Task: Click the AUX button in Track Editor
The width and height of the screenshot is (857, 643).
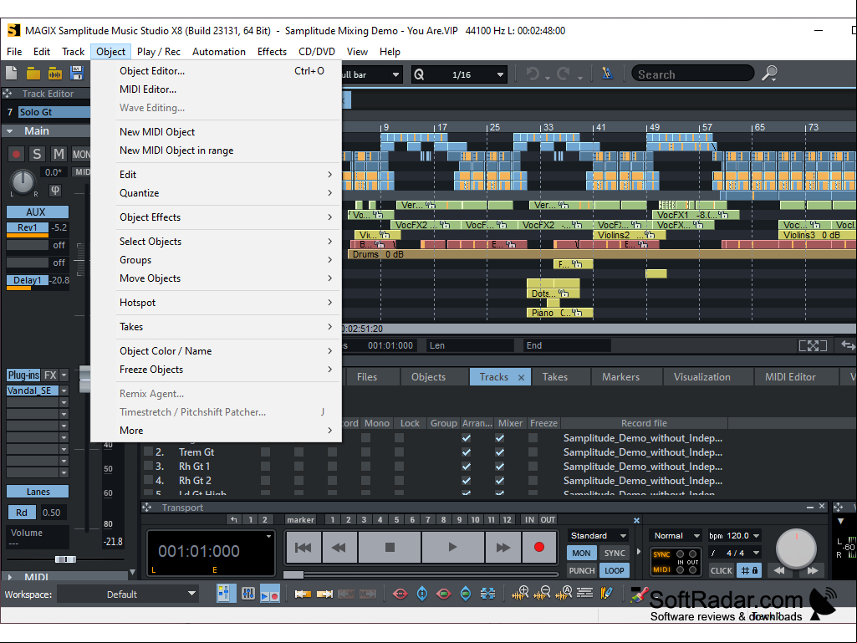Action: [37, 212]
